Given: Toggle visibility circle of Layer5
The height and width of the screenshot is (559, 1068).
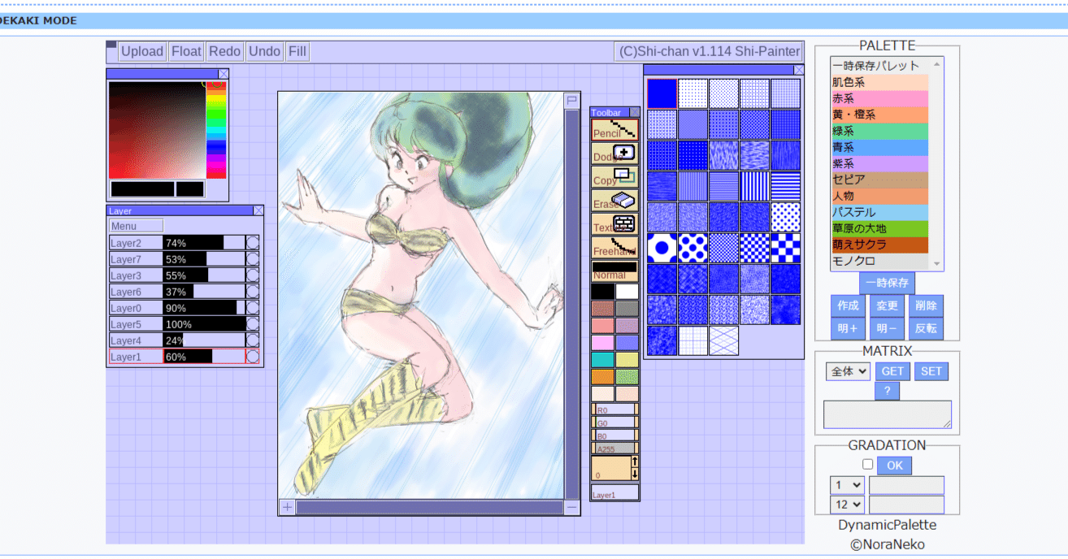Looking at the screenshot, I should [253, 323].
